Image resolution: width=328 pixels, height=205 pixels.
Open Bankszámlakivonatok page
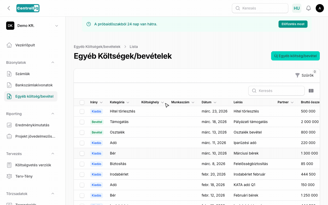click(x=31, y=85)
